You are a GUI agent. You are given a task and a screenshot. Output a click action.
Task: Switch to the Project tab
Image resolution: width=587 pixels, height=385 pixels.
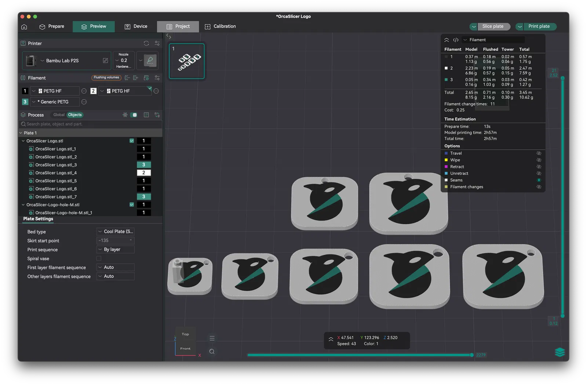click(178, 26)
